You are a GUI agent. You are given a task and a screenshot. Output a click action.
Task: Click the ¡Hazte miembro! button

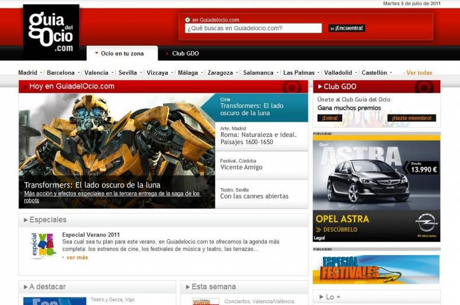pyautogui.click(x=412, y=118)
